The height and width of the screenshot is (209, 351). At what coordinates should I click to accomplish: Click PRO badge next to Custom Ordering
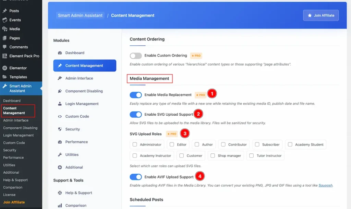[x=196, y=56]
